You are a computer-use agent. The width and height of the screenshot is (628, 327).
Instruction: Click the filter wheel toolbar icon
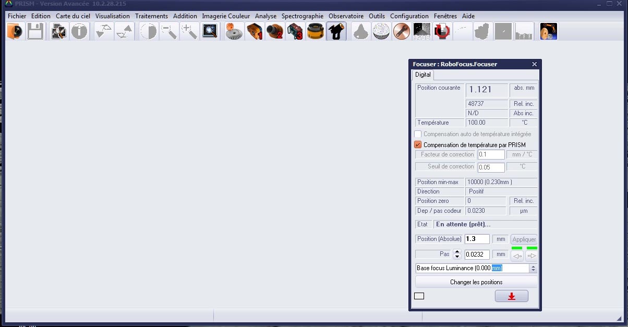[315, 32]
